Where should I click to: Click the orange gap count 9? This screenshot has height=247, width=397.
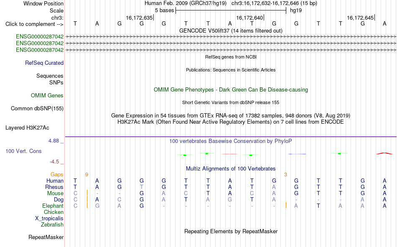pyautogui.click(x=87, y=174)
